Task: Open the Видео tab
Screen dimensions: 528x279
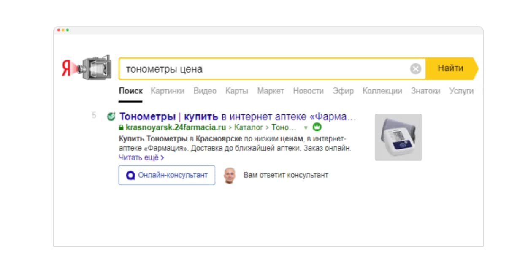Action: 205,91
